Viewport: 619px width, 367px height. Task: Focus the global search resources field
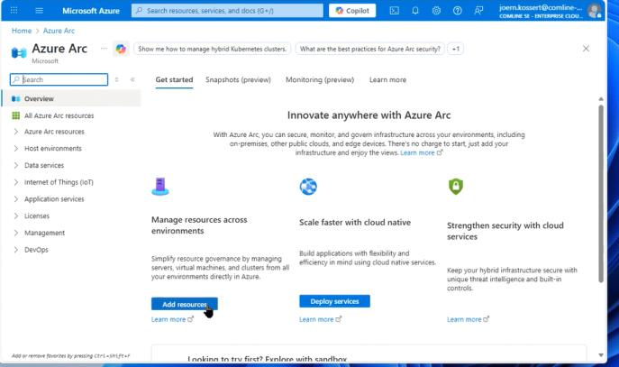[227, 11]
